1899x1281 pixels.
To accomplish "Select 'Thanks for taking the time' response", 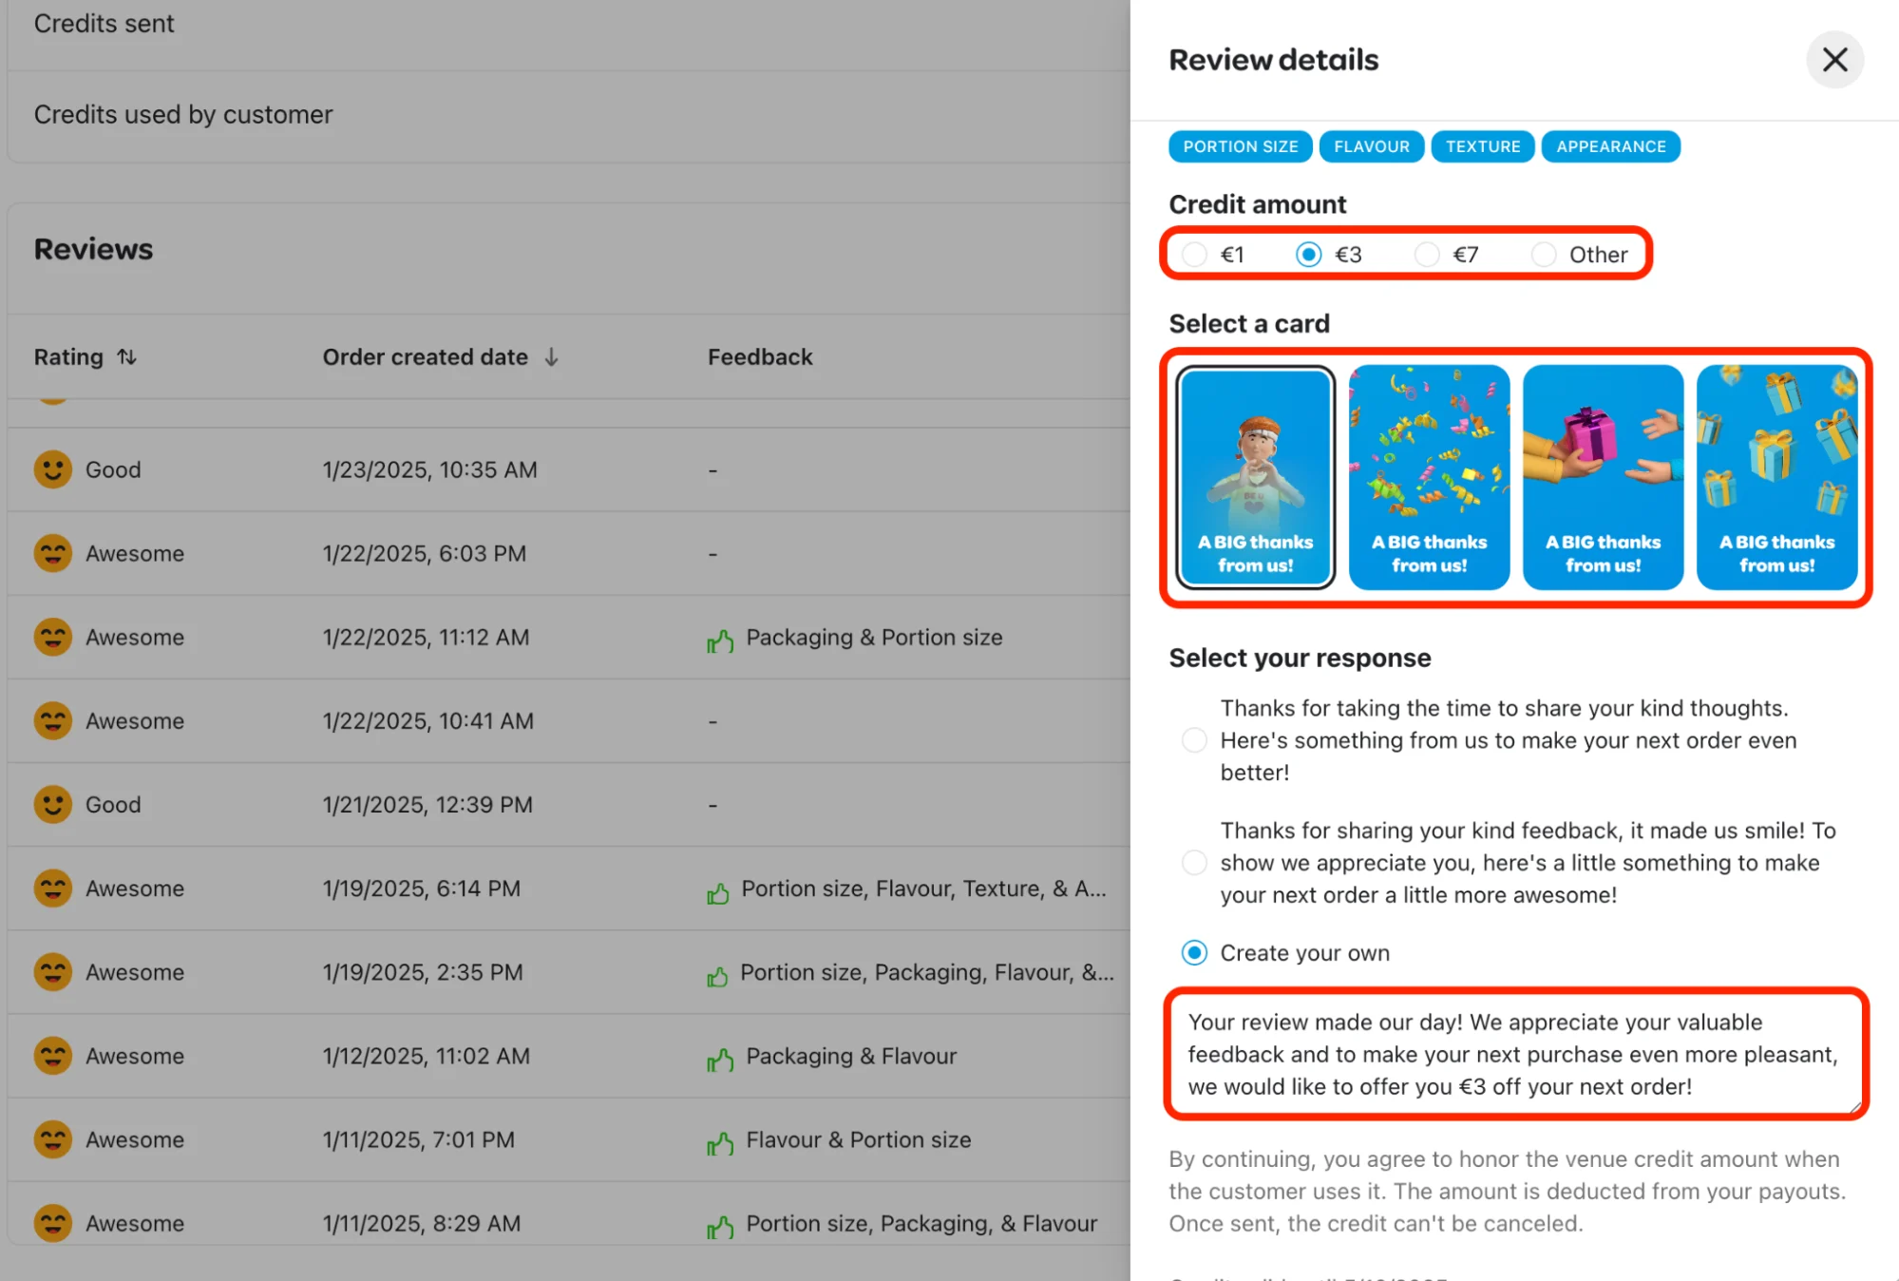I will (1194, 740).
